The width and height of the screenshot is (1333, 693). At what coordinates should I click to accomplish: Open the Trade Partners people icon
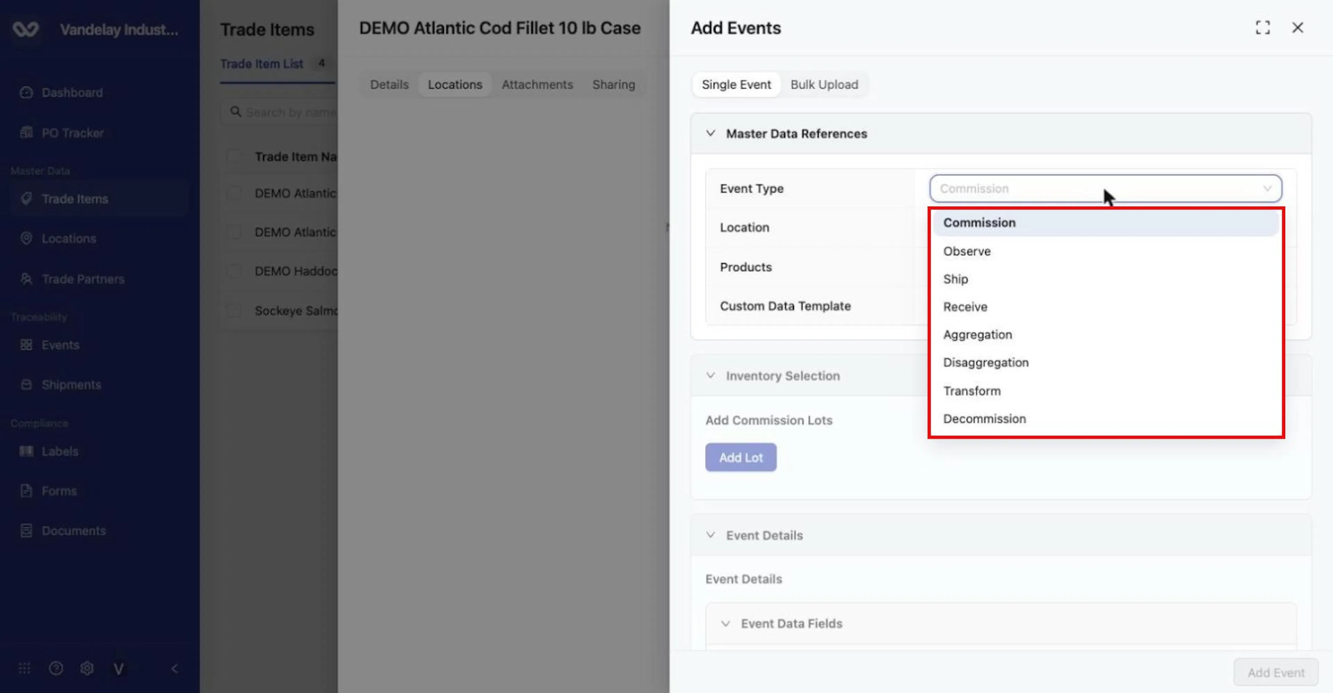click(26, 279)
